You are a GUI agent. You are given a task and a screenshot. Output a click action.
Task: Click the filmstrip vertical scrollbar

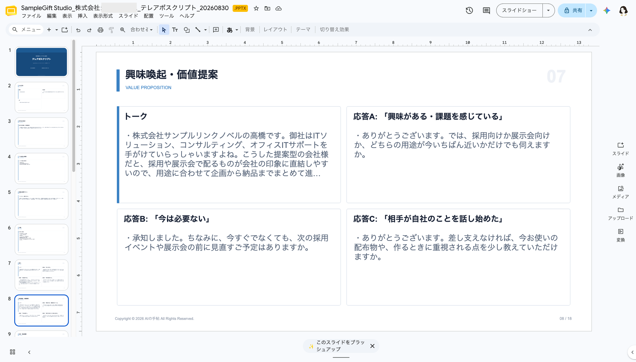click(x=74, y=106)
